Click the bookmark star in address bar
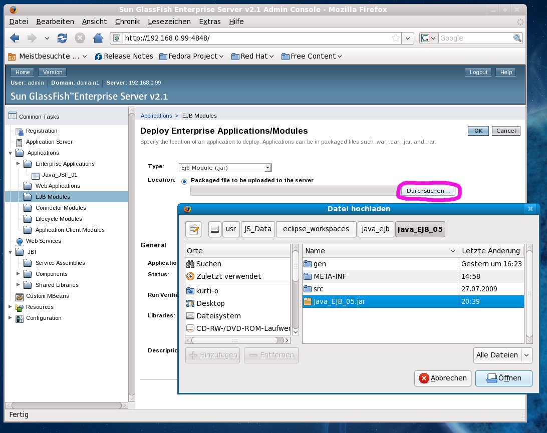The image size is (547, 433). point(395,38)
